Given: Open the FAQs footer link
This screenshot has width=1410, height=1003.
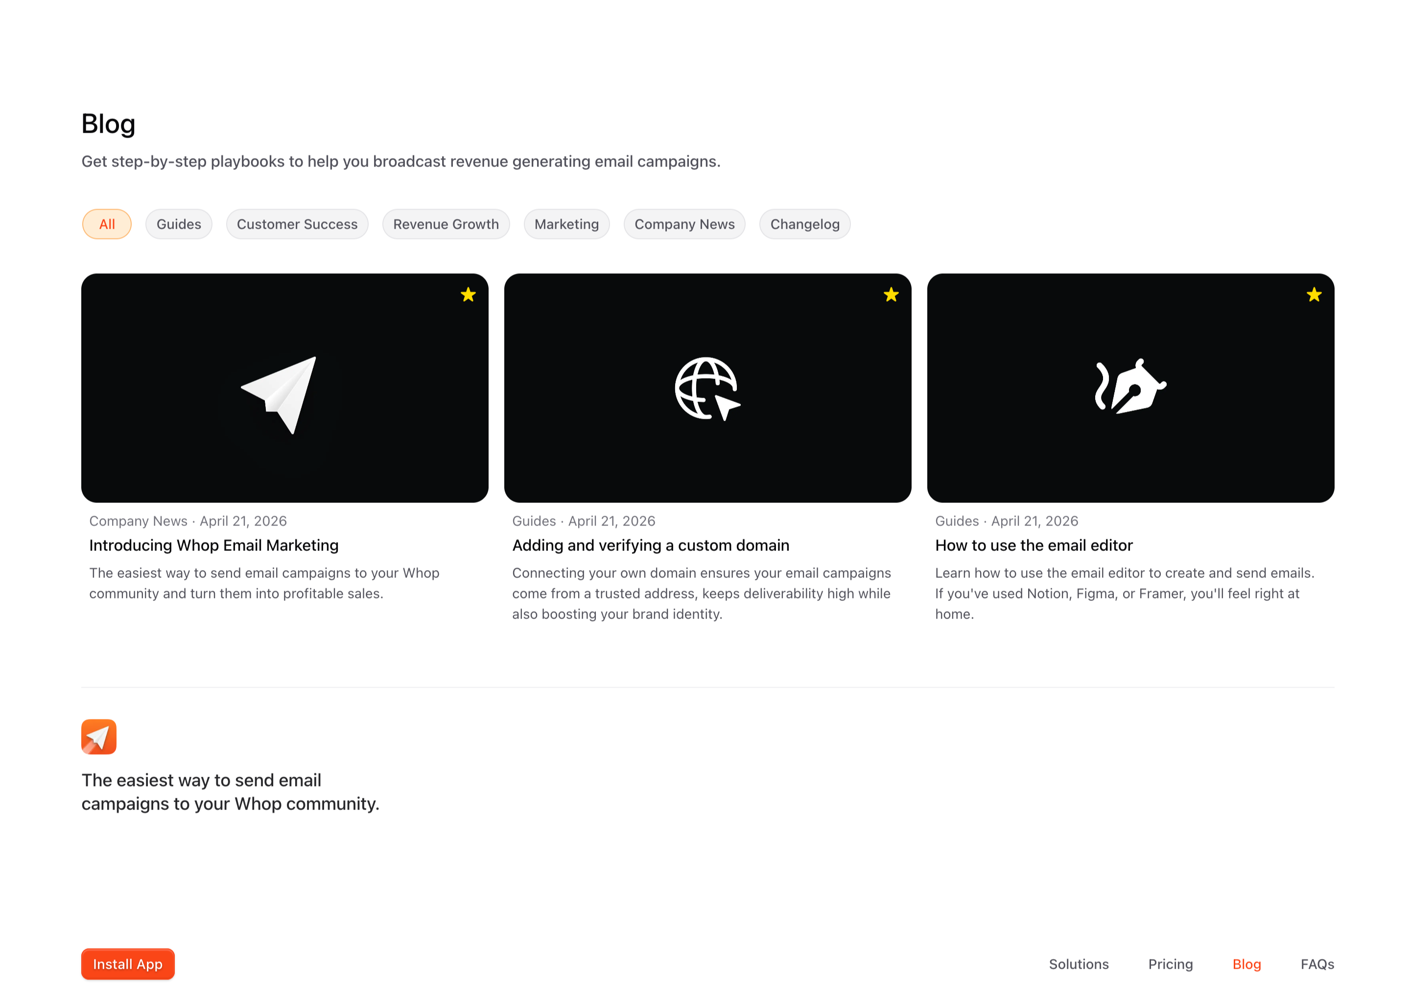Looking at the screenshot, I should [1317, 964].
